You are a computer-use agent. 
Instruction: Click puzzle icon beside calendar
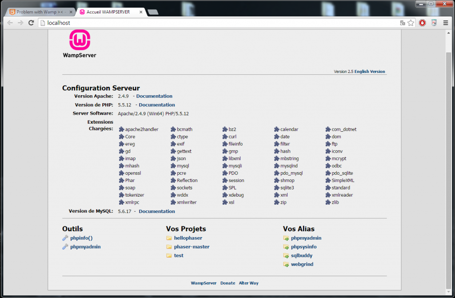click(276, 129)
